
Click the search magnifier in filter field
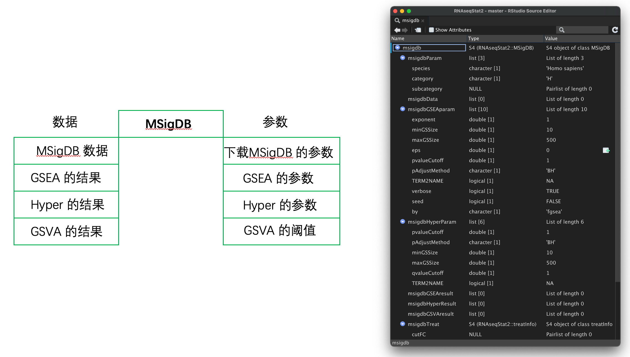[562, 30]
